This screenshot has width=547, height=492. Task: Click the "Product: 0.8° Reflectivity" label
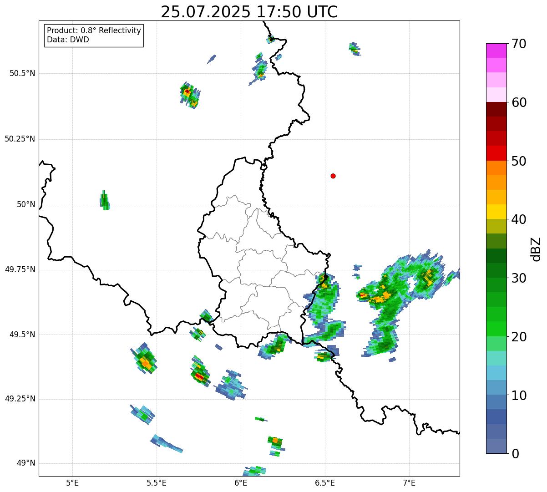click(94, 30)
